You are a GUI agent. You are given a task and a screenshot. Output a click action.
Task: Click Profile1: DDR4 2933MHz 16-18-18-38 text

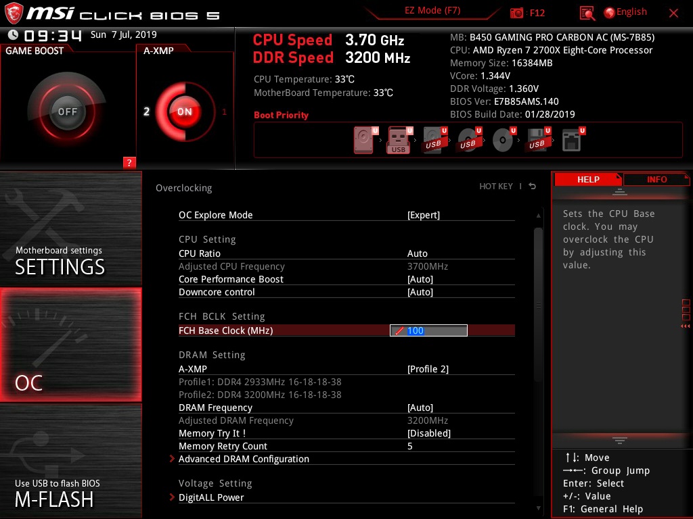260,382
